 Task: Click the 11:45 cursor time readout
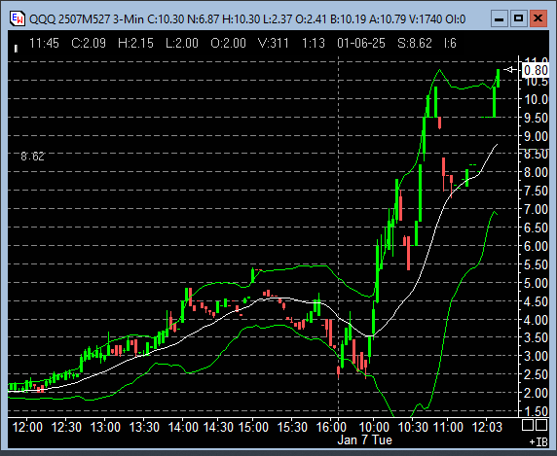(44, 43)
